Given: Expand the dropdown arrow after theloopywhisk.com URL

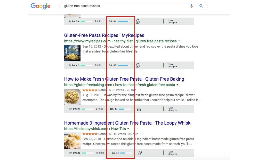Looking at the screenshot, I should point(128,129).
